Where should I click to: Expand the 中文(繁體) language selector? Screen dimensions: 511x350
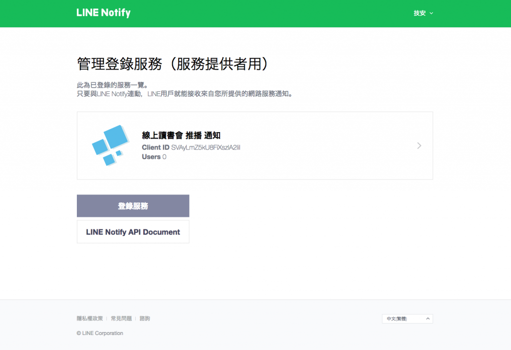click(407, 319)
